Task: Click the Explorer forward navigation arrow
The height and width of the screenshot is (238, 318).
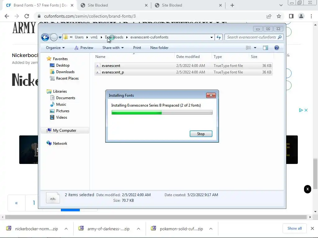Action: [54, 37]
